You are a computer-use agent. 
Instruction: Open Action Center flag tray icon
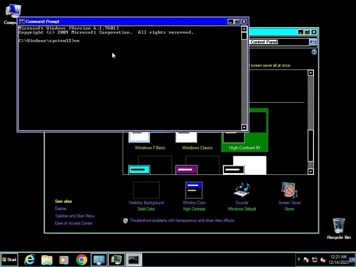pos(306,259)
